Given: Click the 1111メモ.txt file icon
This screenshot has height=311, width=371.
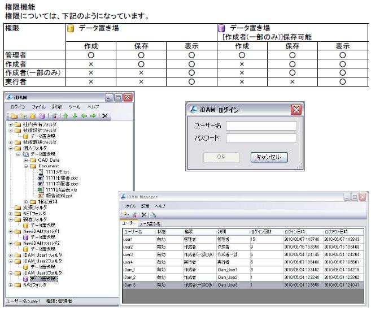Looking at the screenshot, I should coord(41,172).
